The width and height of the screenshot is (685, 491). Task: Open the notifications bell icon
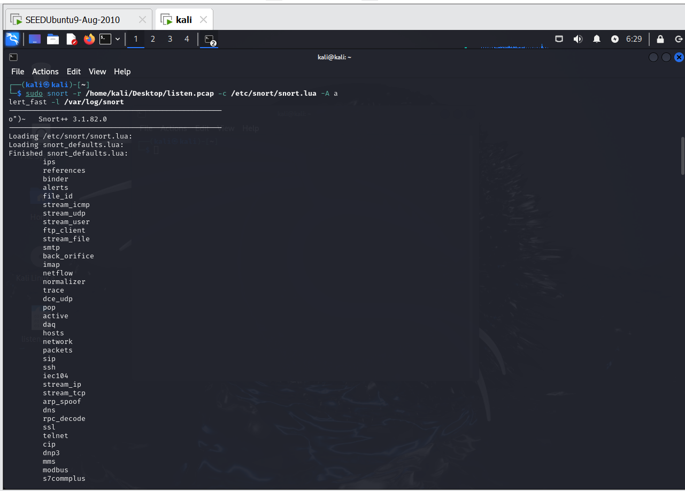[x=597, y=39]
